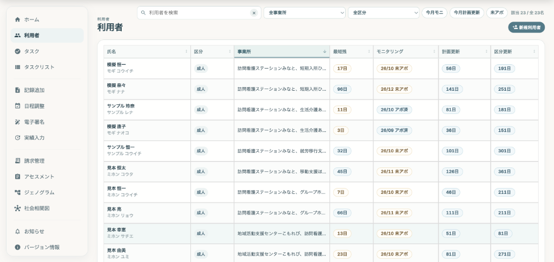Toggle the 未アポ filter chip
Image resolution: width=554 pixels, height=262 pixels.
(x=497, y=12)
